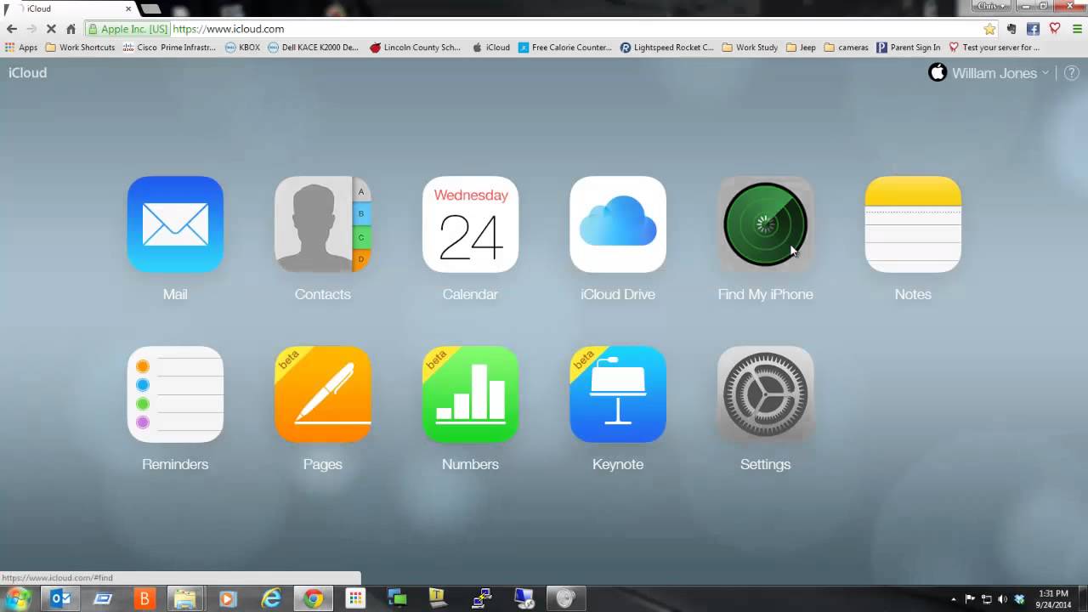Open the Lincoln County Sch bookmark
Image resolution: width=1088 pixels, height=612 pixels.
pos(415,48)
